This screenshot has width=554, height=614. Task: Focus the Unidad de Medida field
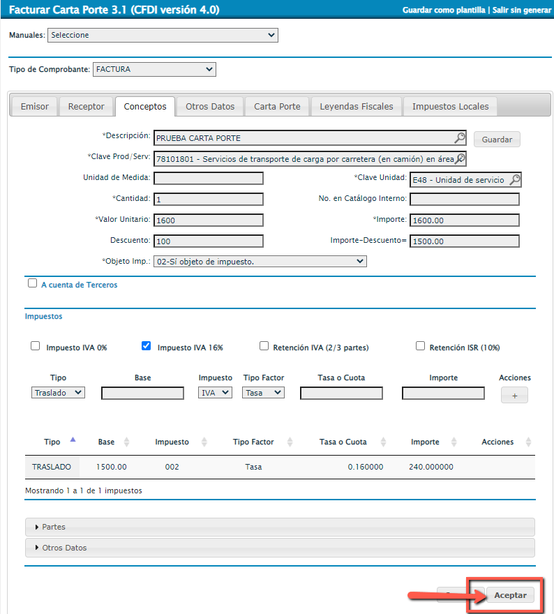click(209, 178)
